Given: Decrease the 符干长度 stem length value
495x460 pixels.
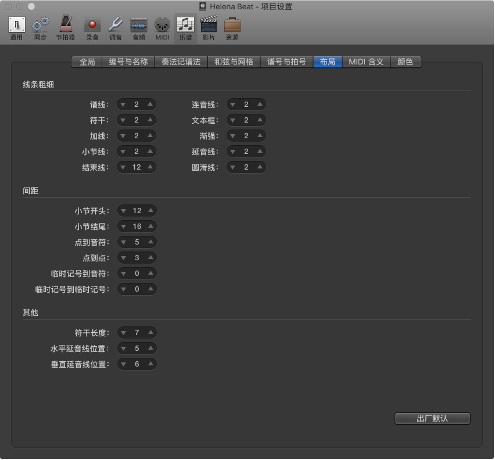Looking at the screenshot, I should [123, 333].
